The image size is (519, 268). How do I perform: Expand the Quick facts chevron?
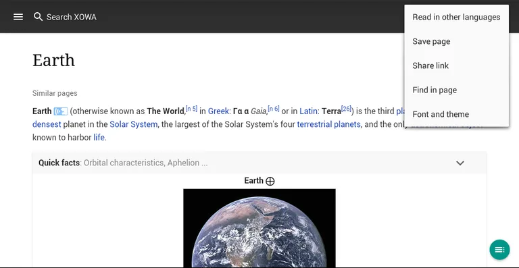pos(460,163)
